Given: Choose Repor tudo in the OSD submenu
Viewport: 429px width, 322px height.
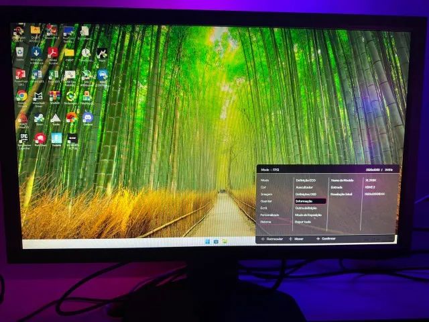Looking at the screenshot, I should click(303, 222).
